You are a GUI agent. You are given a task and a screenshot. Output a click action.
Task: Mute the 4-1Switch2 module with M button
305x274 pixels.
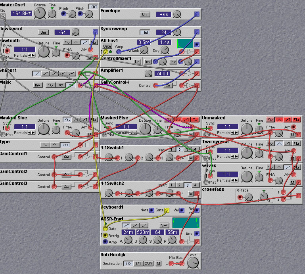tap(191, 194)
